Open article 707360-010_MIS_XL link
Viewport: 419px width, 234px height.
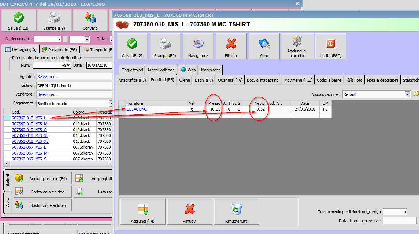click(x=30, y=135)
